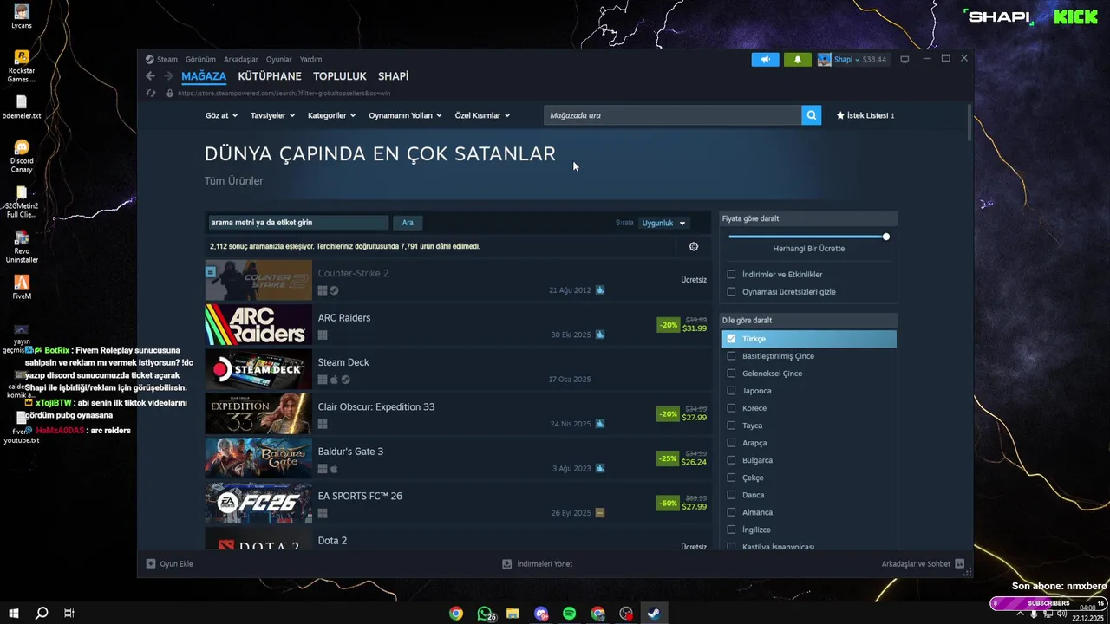Open the Windows Start menu

(x=14, y=614)
